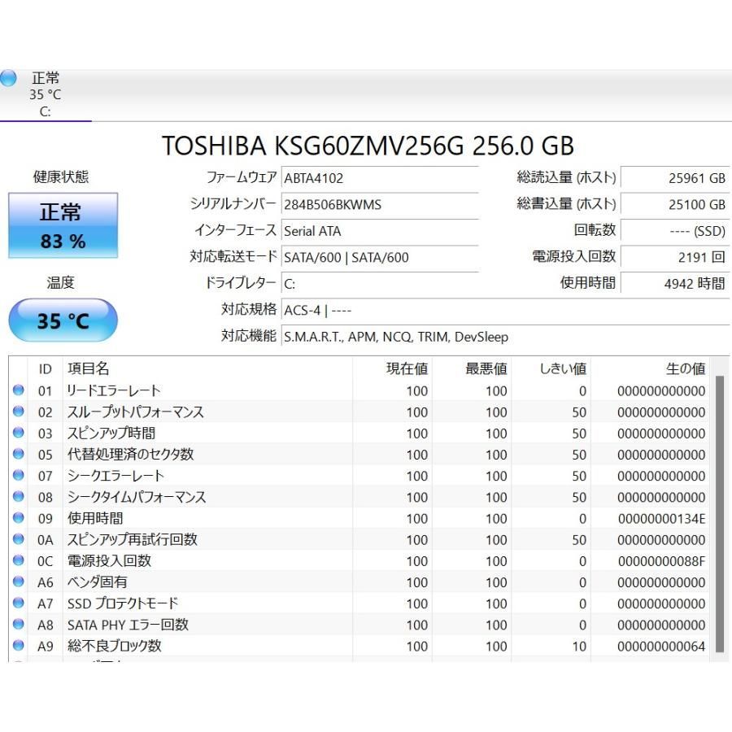
Task: Click the transfer mode field SATA/600 | SATA/600
Action: pyautogui.click(x=380, y=257)
